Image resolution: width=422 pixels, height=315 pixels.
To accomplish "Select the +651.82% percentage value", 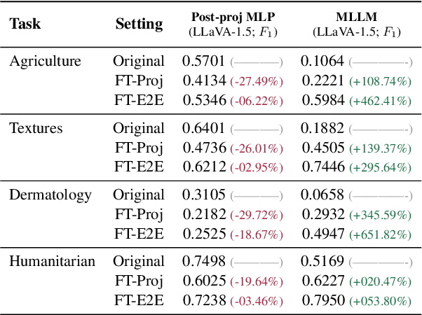I will pyautogui.click(x=380, y=235).
